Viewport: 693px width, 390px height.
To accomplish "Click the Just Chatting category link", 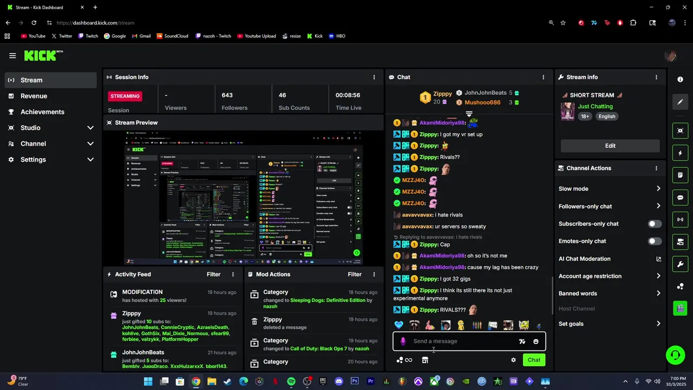I will pyautogui.click(x=595, y=107).
